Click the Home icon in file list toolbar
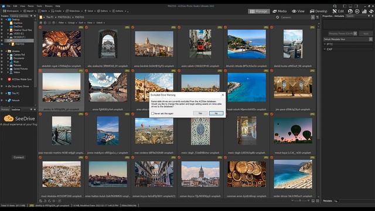Viewport: 375px width, 211px height. click(41, 23)
